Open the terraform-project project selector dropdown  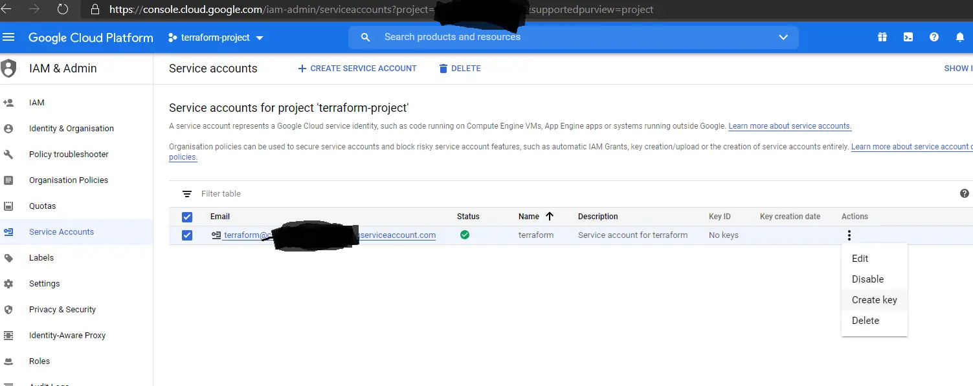(x=216, y=38)
